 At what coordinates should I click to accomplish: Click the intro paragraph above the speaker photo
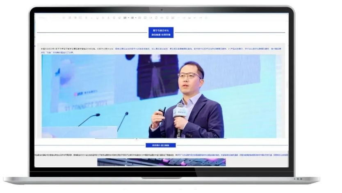[x=161, y=51]
